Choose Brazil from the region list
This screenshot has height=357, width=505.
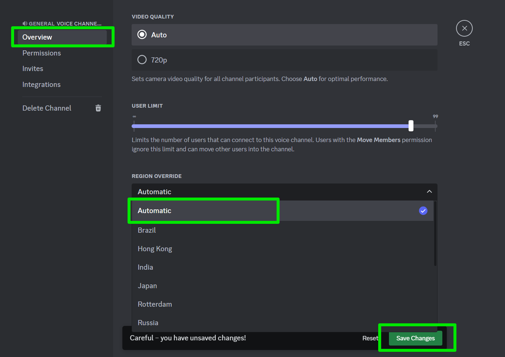[147, 230]
